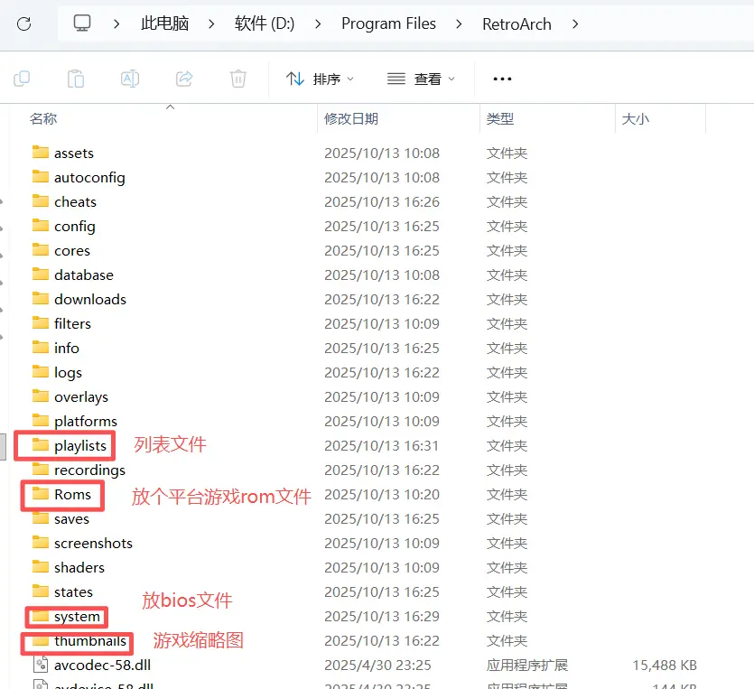This screenshot has width=754, height=689.
Task: Click the Rename icon in toolbar
Action: click(130, 79)
